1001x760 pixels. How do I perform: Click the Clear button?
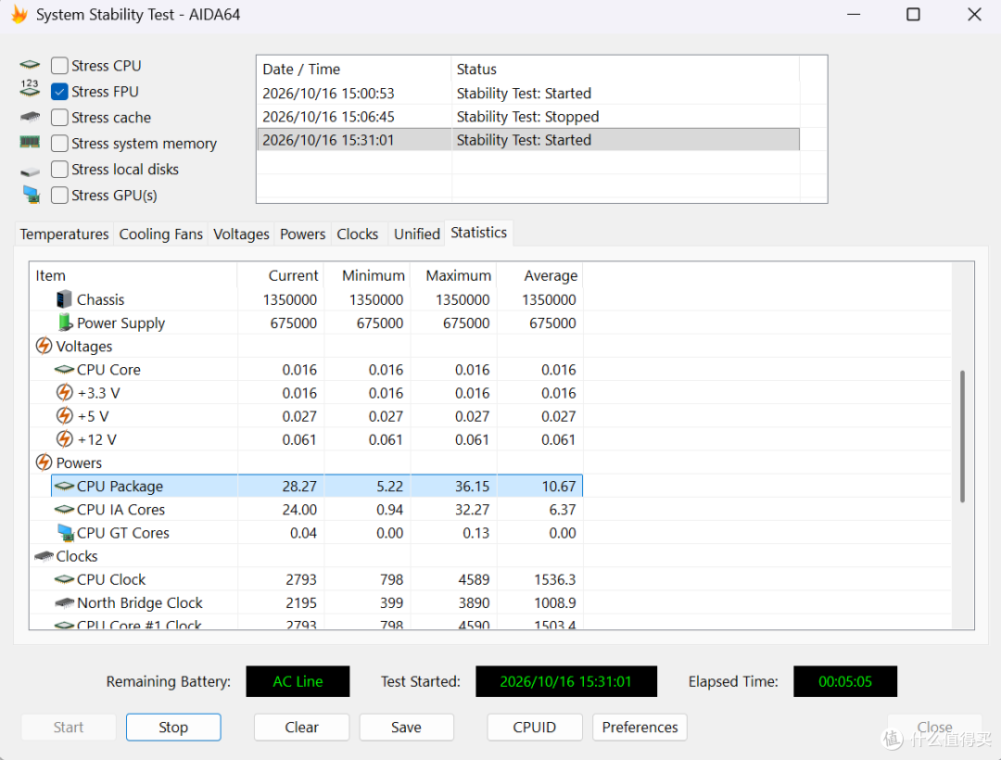tap(301, 728)
